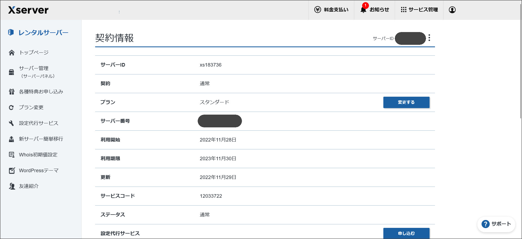Click the server icon for サーバー管理
The image size is (522, 239).
point(11,72)
